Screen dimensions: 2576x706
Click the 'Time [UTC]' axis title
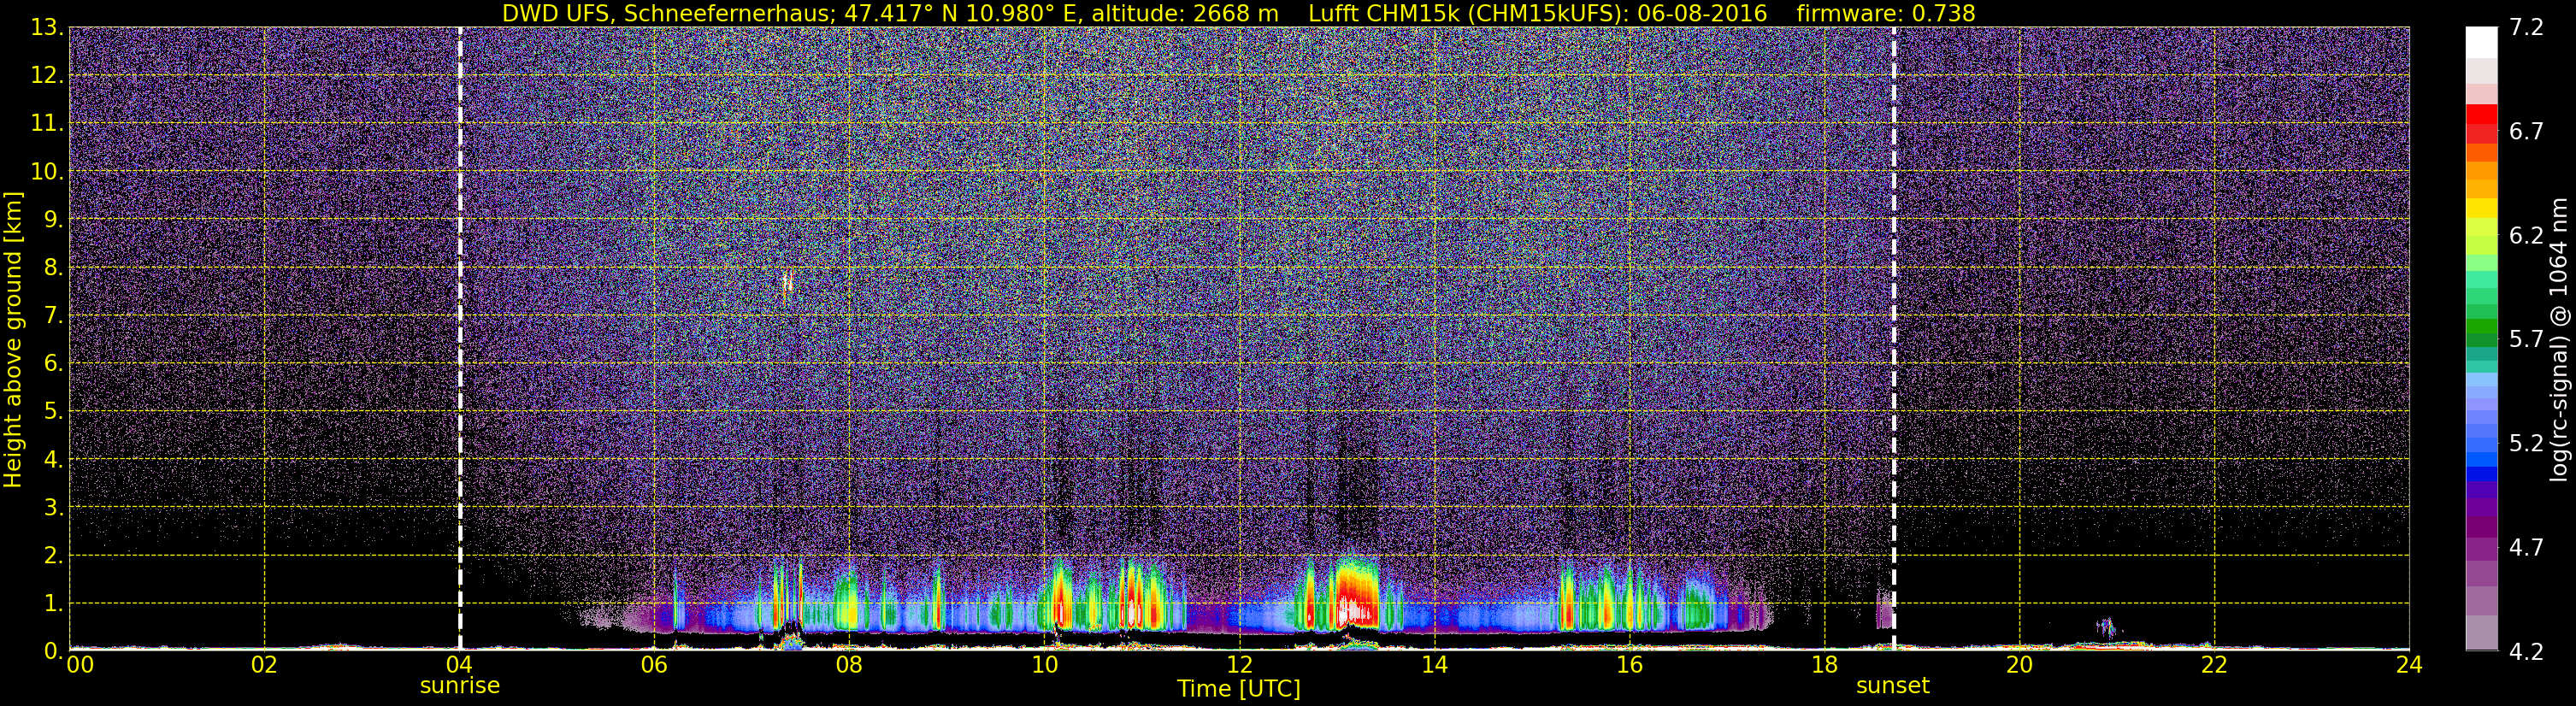tap(1239, 689)
